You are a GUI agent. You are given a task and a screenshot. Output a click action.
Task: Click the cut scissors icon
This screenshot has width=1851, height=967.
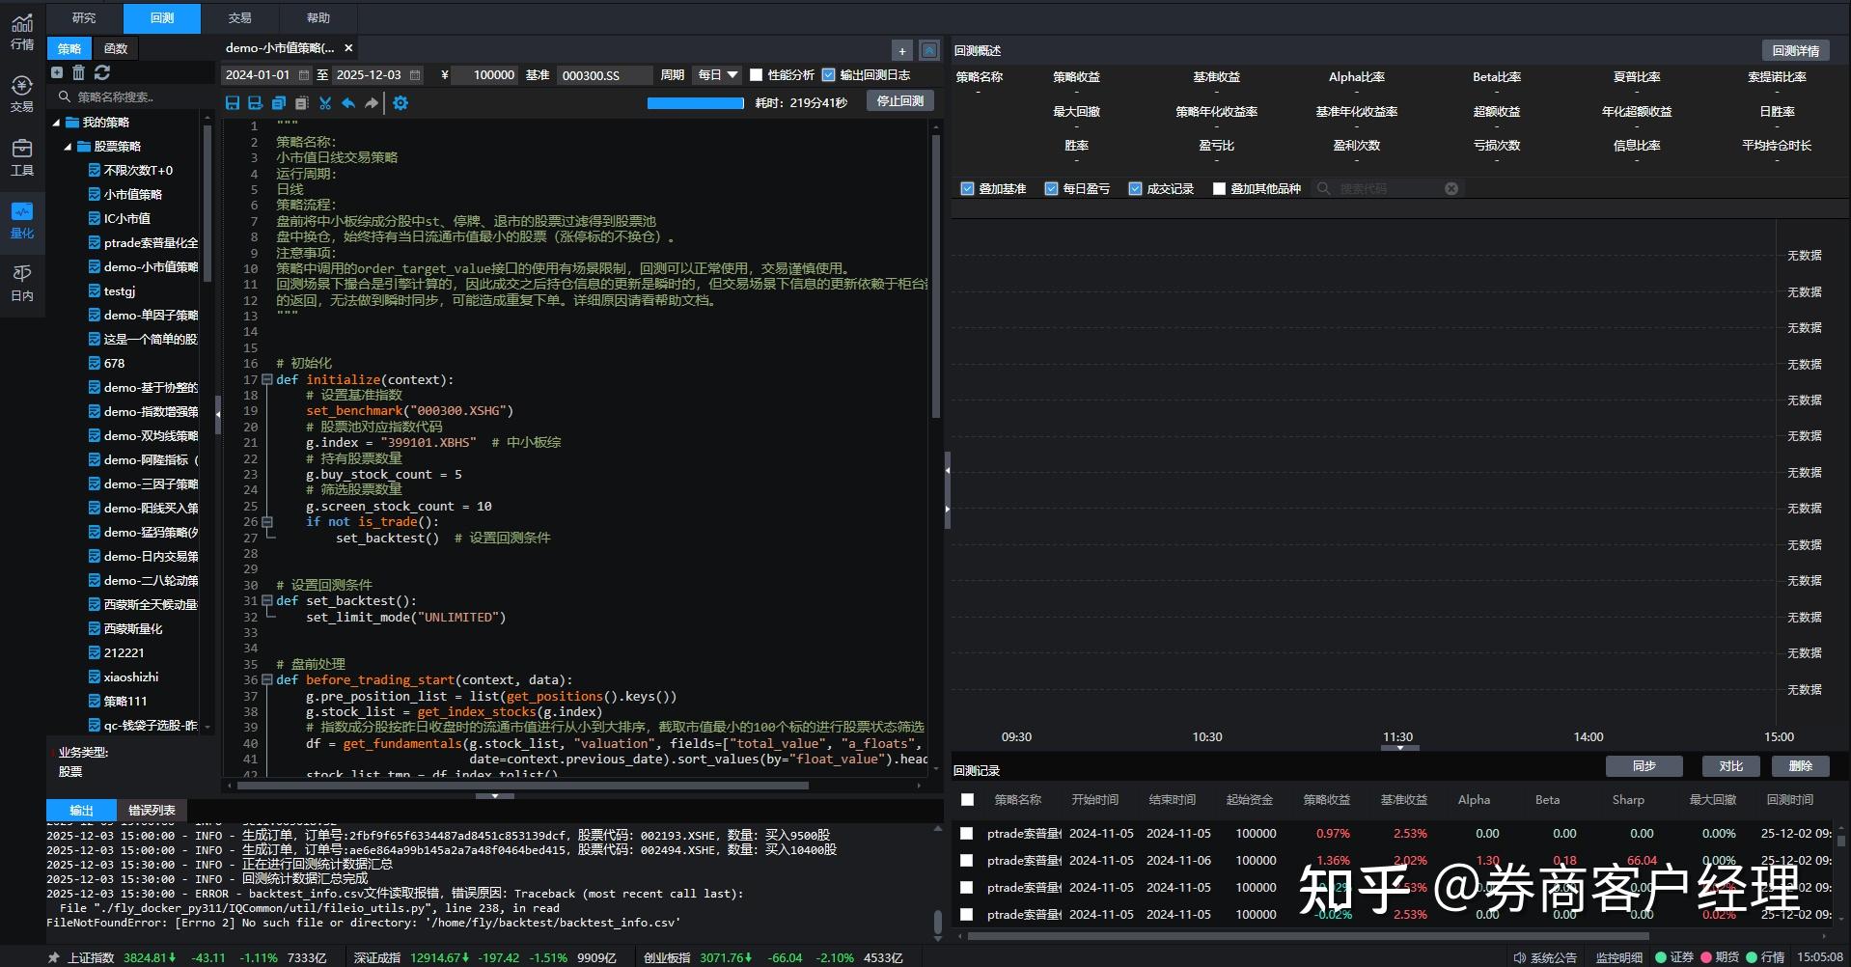(325, 102)
